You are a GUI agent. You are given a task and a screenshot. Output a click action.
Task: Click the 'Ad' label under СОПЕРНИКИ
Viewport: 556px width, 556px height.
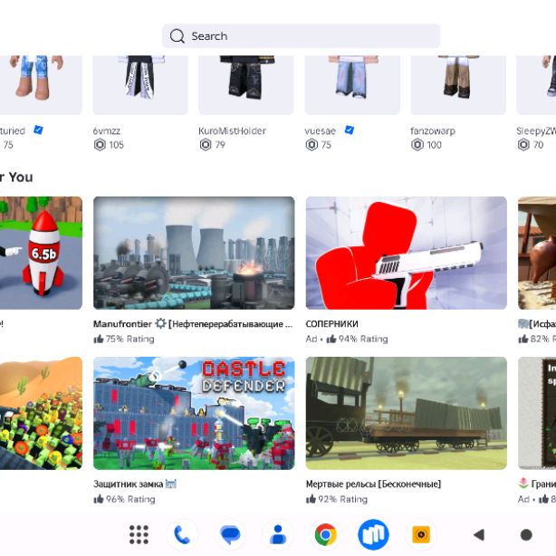(312, 339)
